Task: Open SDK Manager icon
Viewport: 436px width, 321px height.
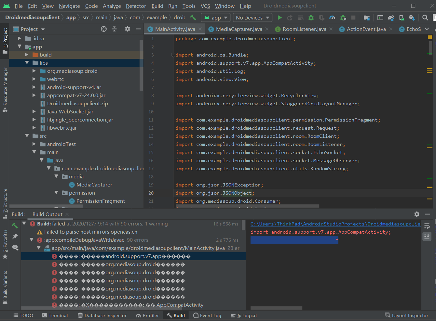Action: click(x=412, y=18)
